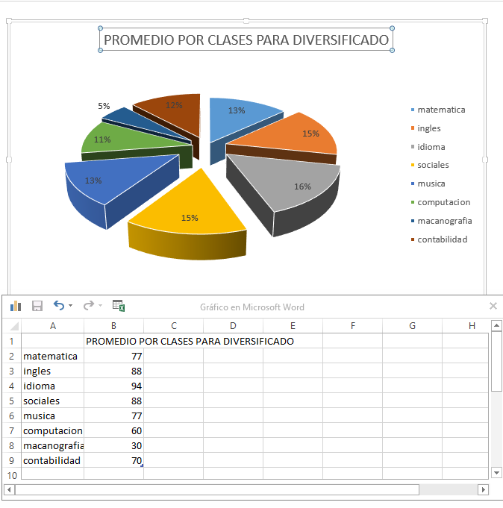Click the 'contabilidad' legend entry

pyautogui.click(x=439, y=239)
